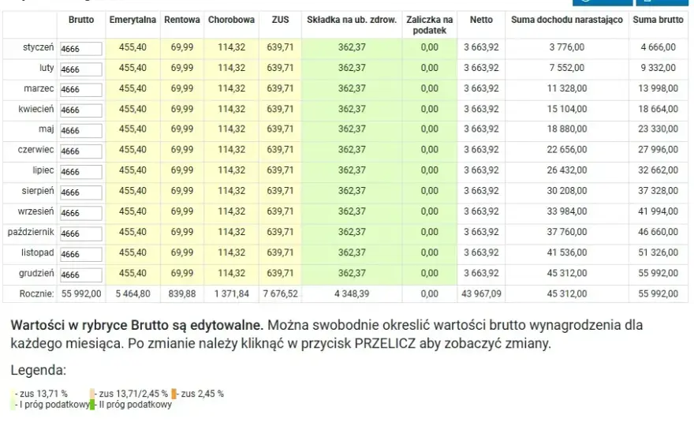
Task: Click styczeń Suma brutto 4 666,00
Action: click(659, 47)
